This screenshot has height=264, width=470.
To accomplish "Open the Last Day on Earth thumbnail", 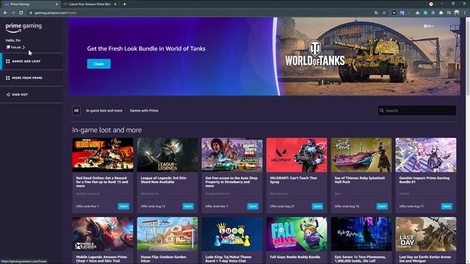I will (x=426, y=234).
